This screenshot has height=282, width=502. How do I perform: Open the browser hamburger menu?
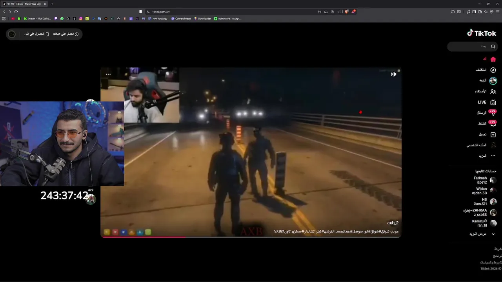(x=498, y=12)
